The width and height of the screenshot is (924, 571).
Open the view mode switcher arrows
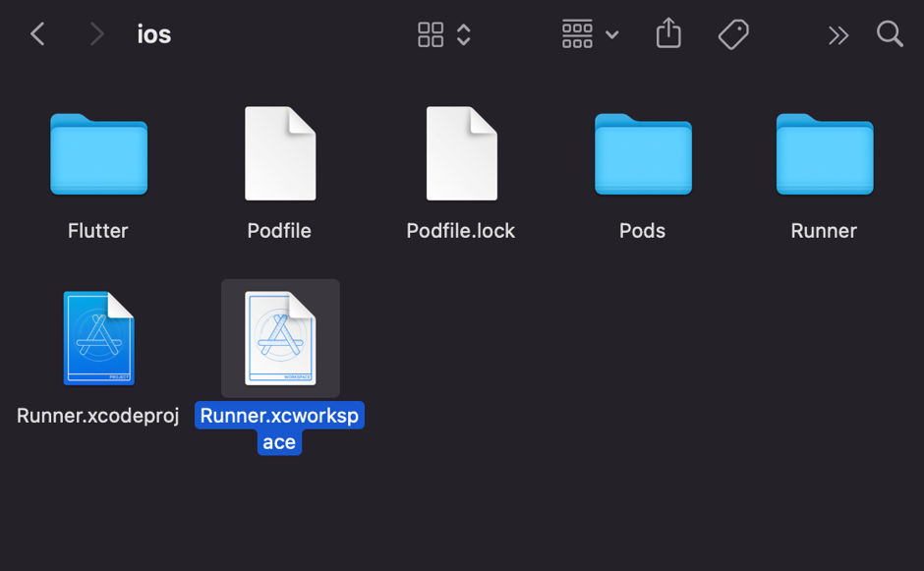464,34
